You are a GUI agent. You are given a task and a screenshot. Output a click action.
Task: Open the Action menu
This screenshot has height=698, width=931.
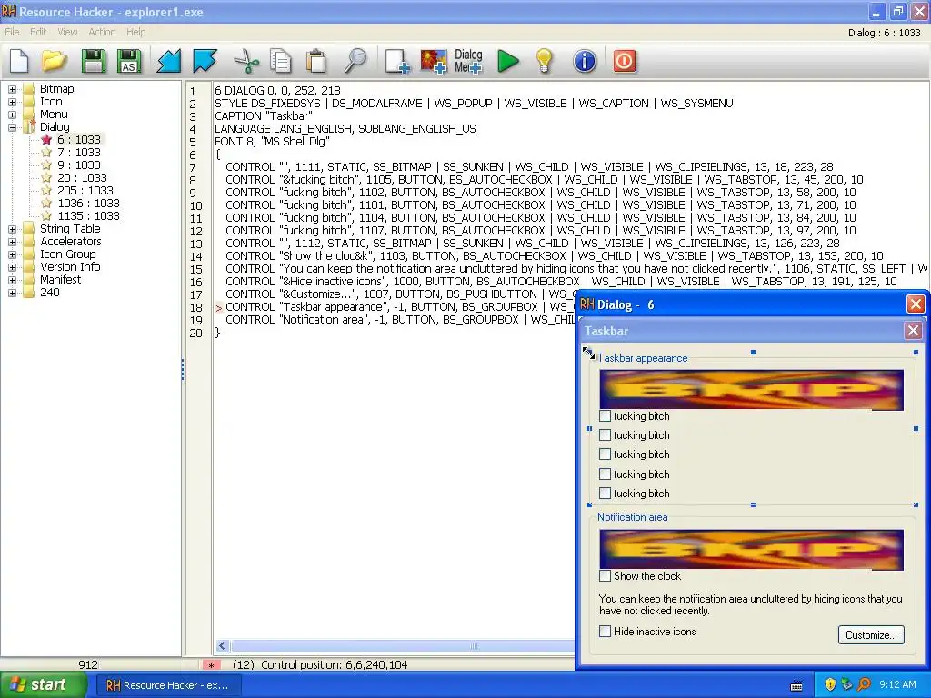coord(102,32)
